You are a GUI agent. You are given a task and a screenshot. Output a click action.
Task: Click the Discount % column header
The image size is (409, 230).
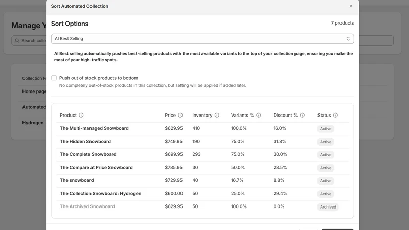pos(285,116)
